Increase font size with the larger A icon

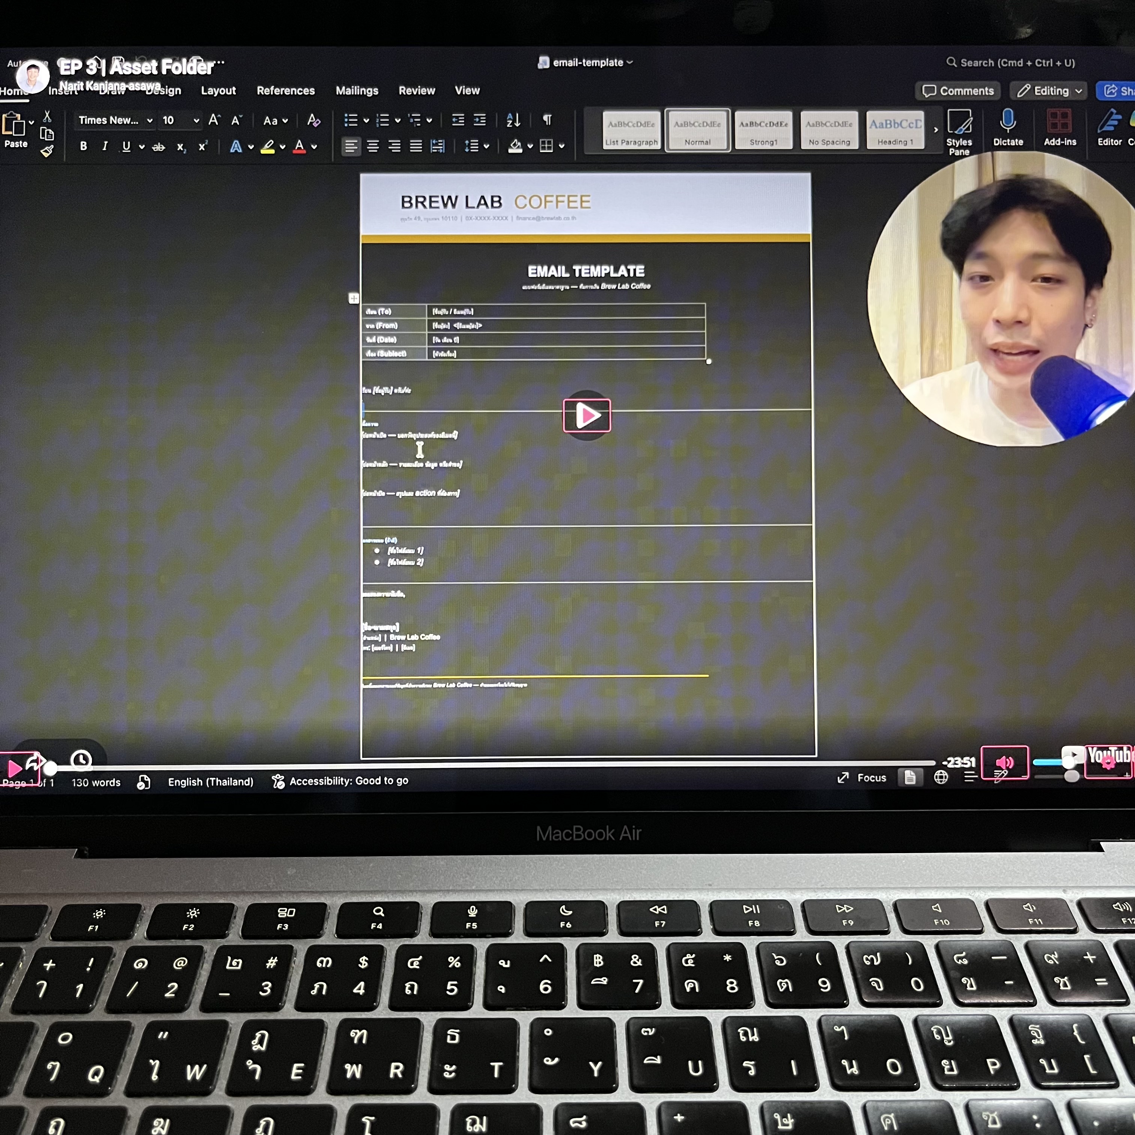(214, 120)
